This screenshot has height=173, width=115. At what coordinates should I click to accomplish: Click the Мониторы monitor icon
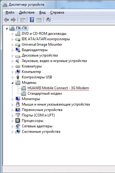[x=18, y=99]
